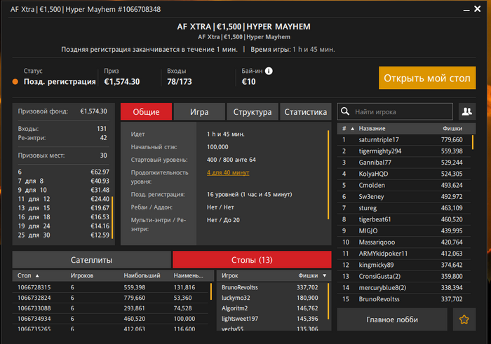The width and height of the screenshot is (491, 344).
Task: Select player Gannibal77 in ranking
Action: [x=404, y=163]
